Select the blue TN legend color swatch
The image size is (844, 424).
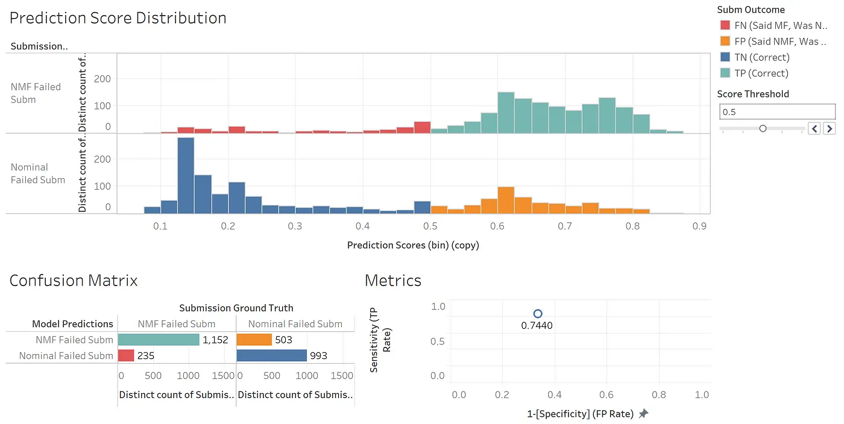click(725, 58)
